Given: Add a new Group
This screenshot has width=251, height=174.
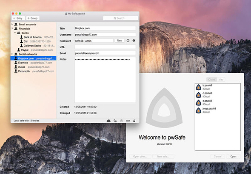Looking at the screenshot, I should click(x=33, y=18).
